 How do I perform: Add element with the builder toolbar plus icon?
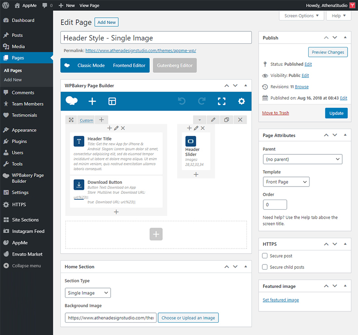click(92, 101)
